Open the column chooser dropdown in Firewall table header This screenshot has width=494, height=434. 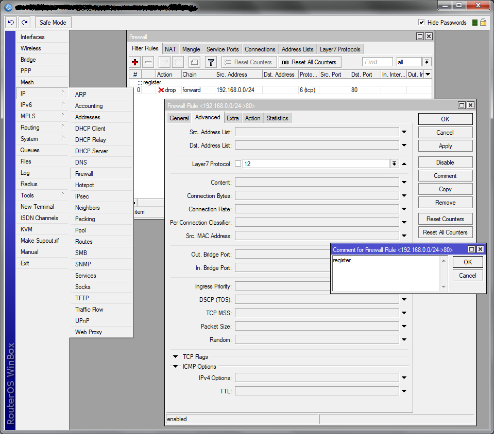tap(428, 75)
